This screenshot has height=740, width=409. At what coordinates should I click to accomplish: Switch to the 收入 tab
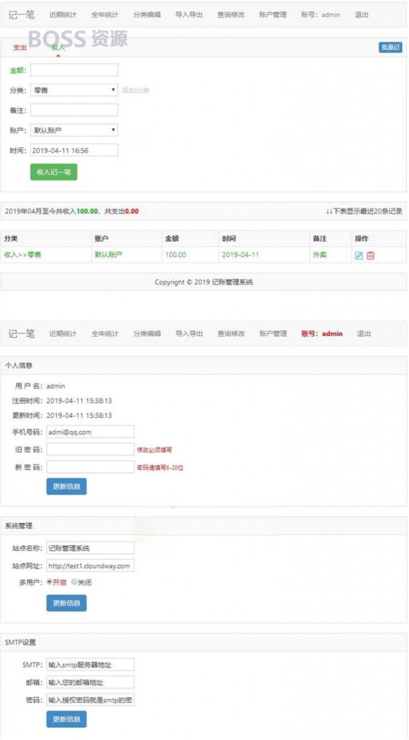[58, 48]
